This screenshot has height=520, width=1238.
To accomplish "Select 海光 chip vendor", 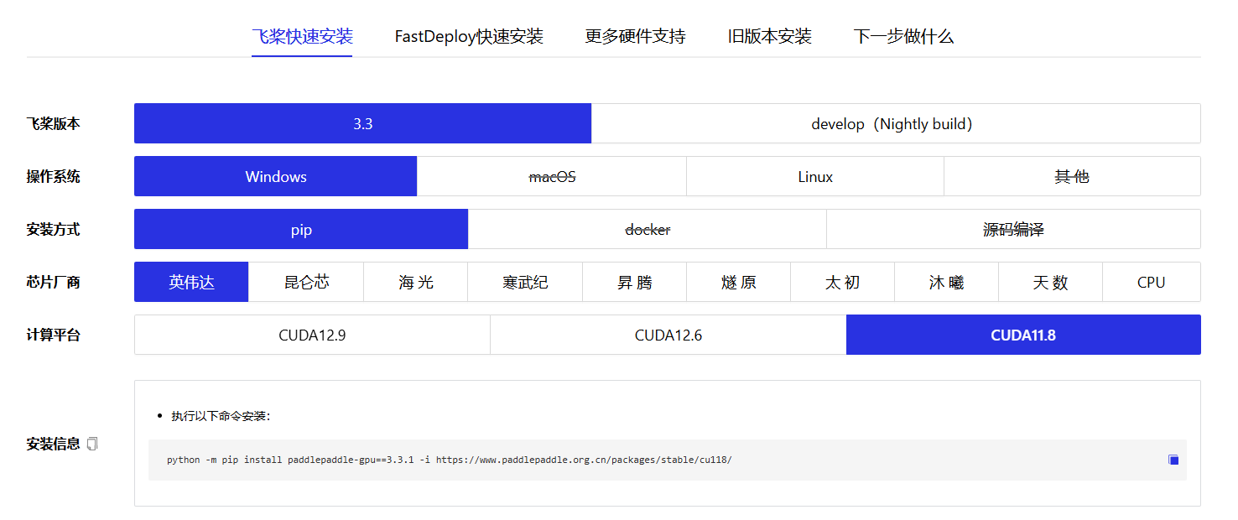I will pyautogui.click(x=416, y=282).
